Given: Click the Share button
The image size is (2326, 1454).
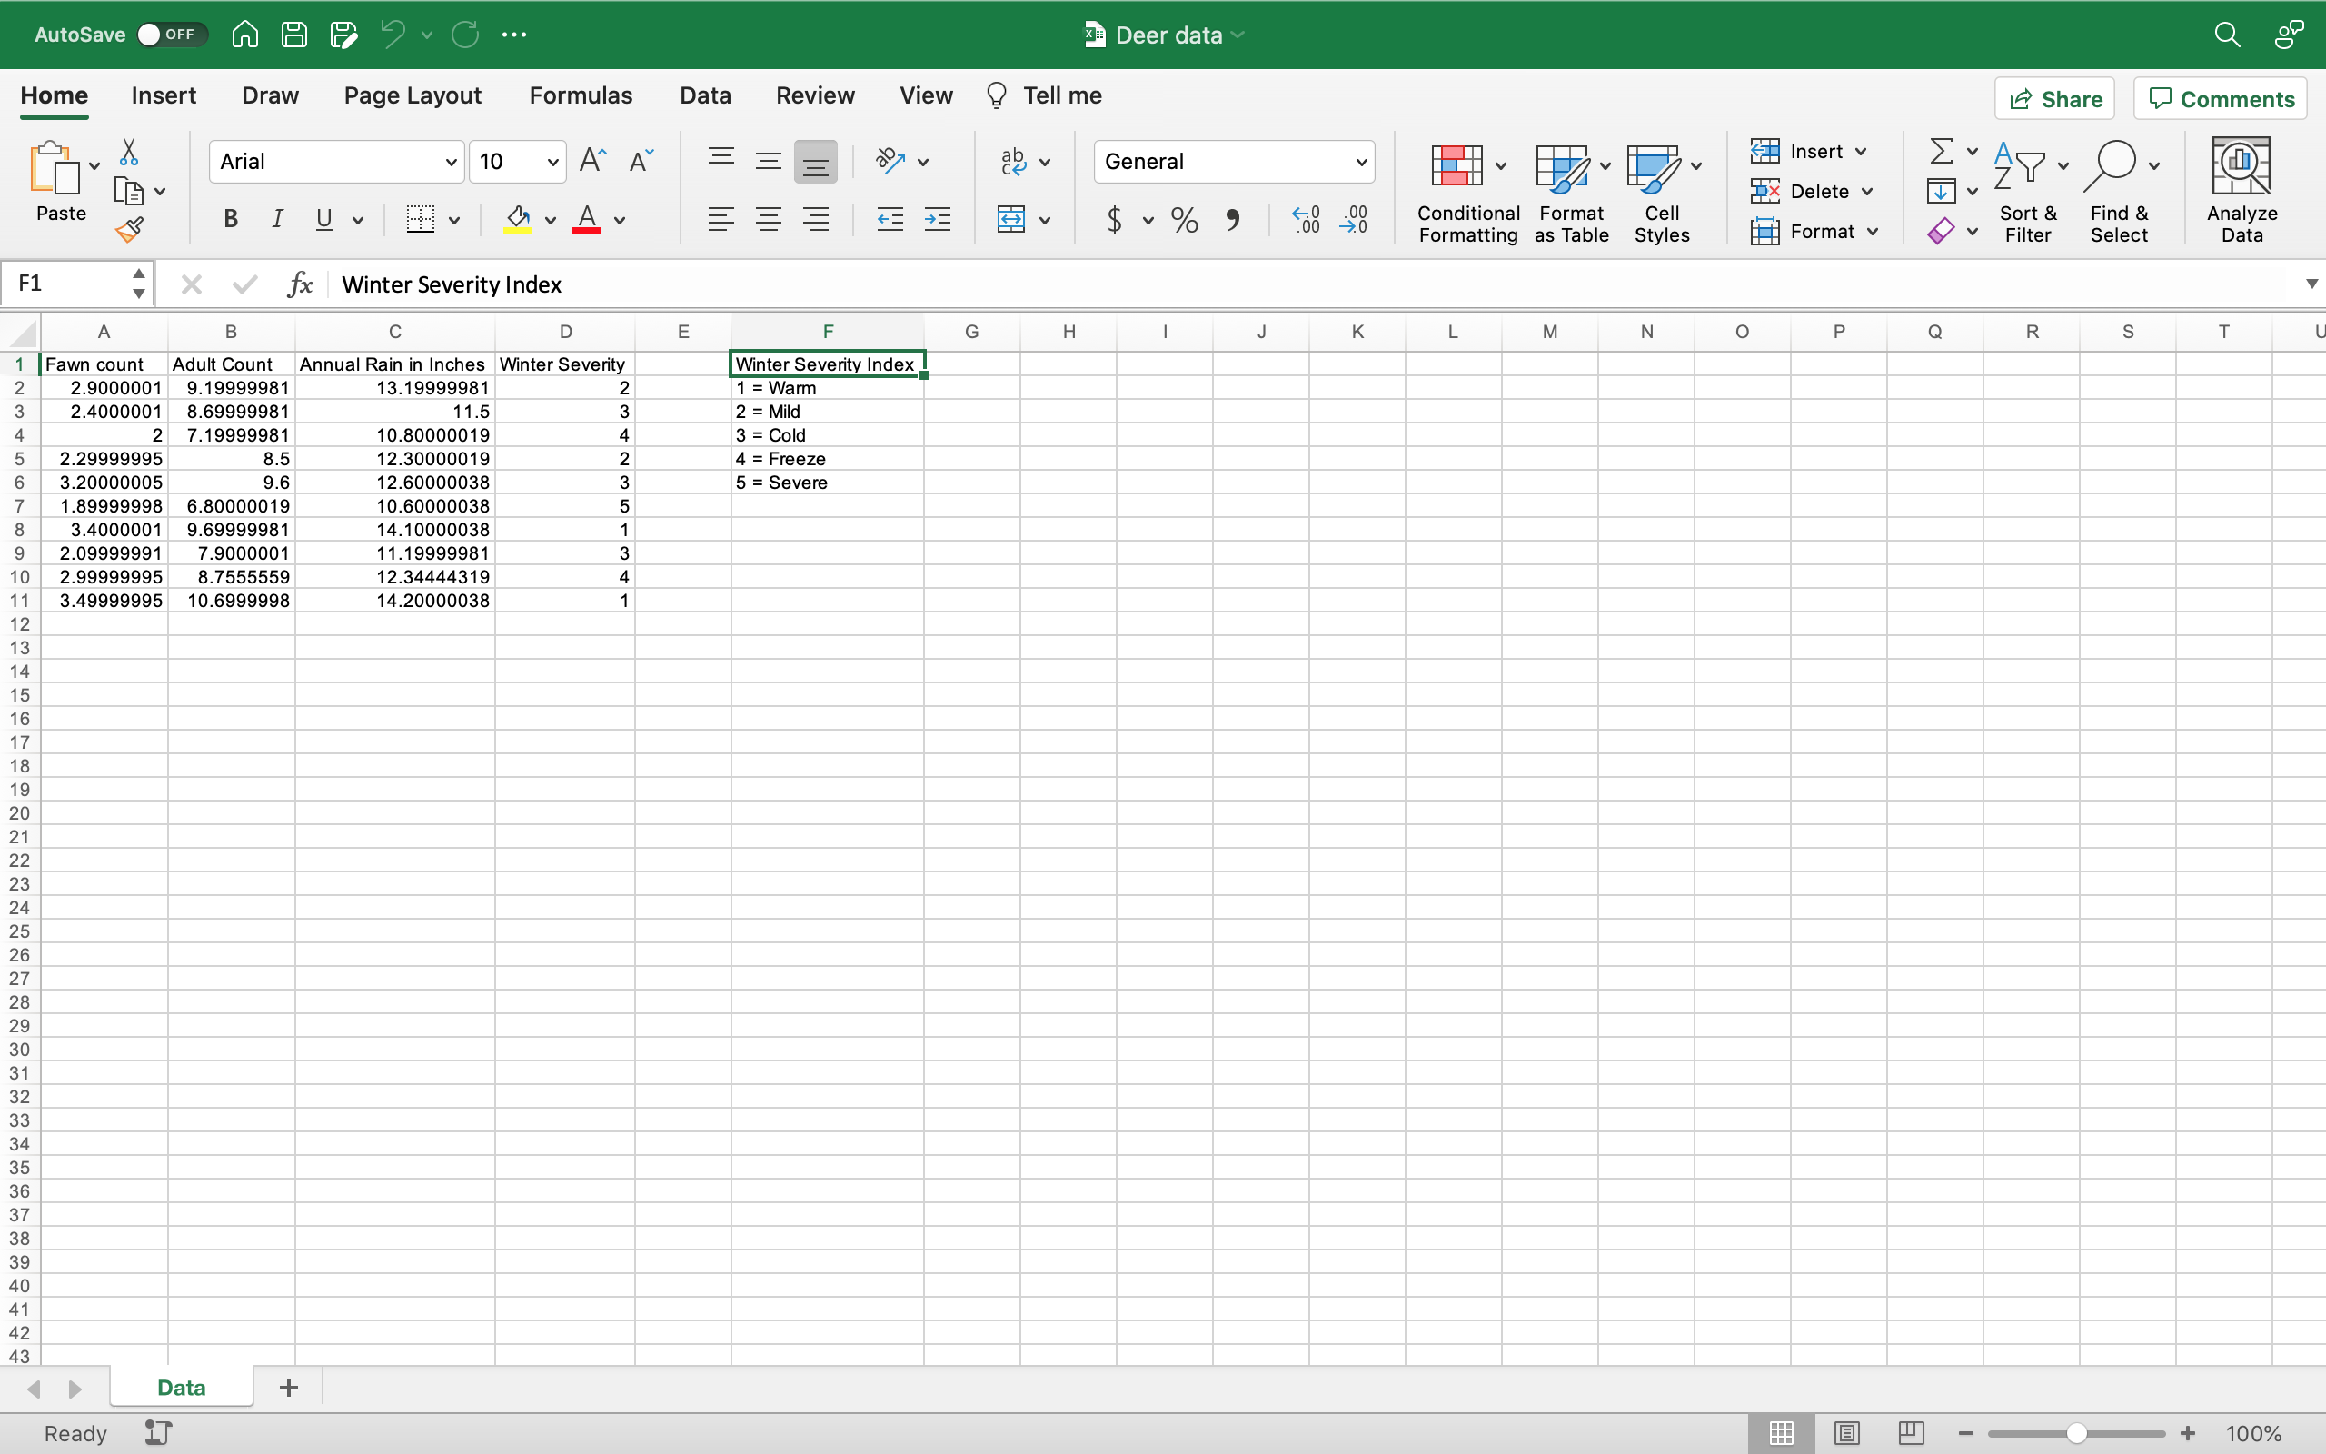Looking at the screenshot, I should pos(2055,99).
